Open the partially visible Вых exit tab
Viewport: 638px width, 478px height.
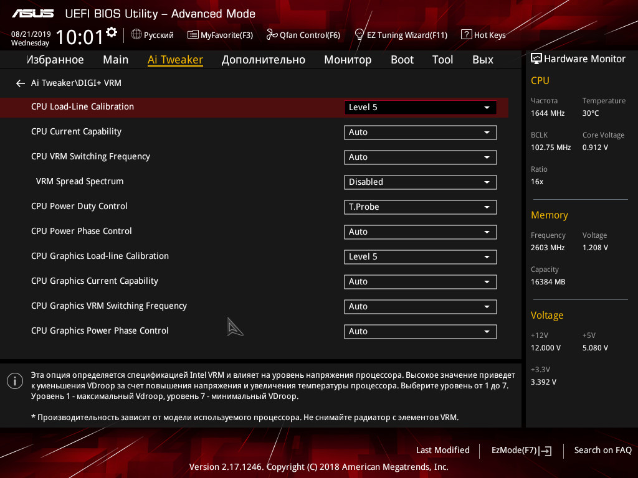tap(483, 60)
